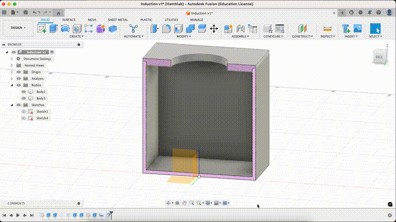The width and height of the screenshot is (396, 222).
Task: Open the MODIFY dropdown menu
Action: (184, 36)
